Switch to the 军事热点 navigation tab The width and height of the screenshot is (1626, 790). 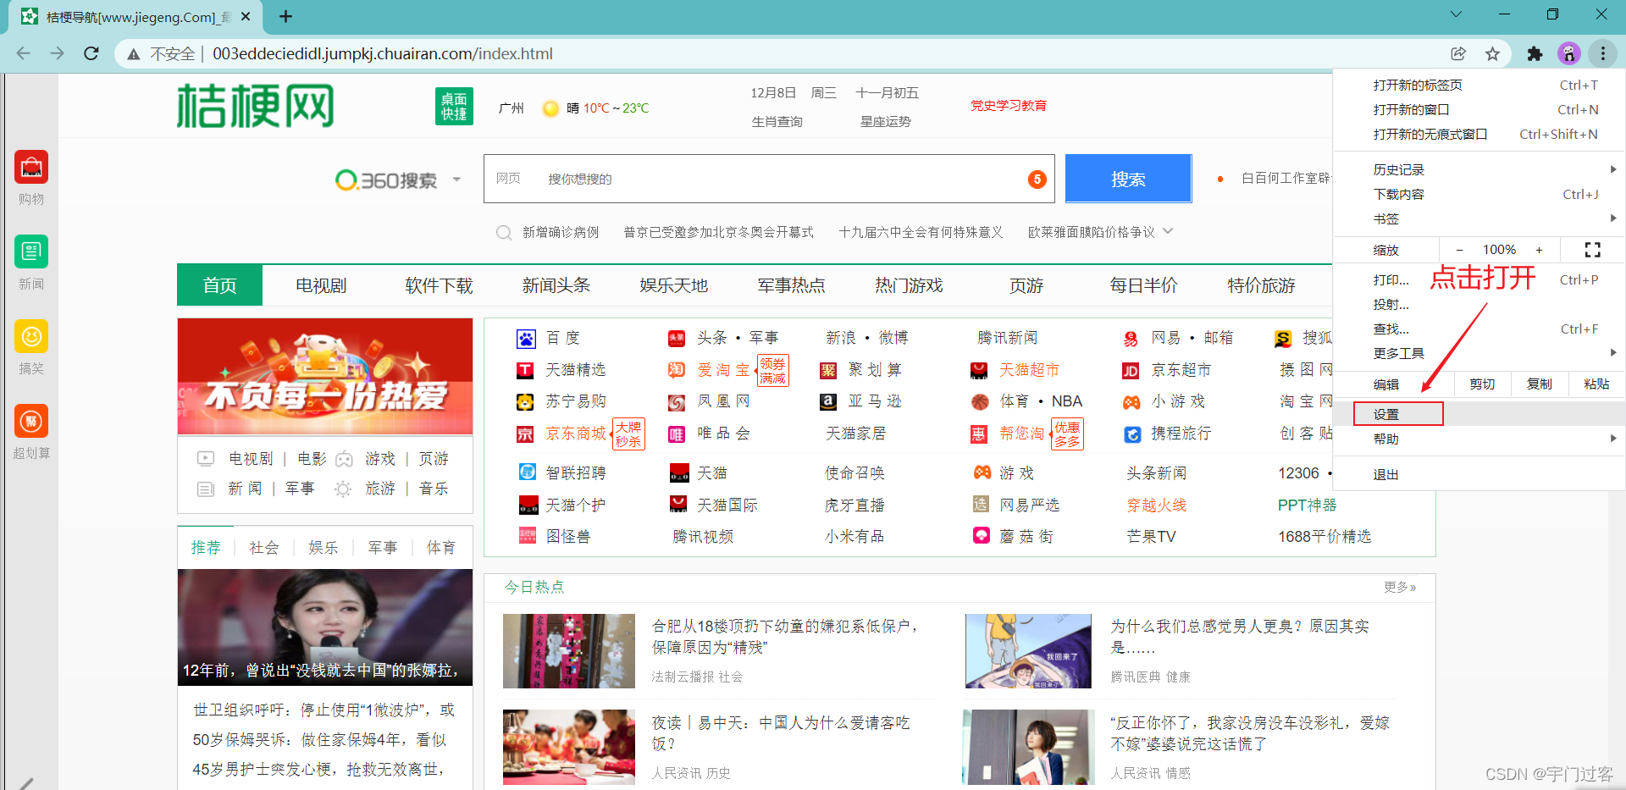[791, 285]
